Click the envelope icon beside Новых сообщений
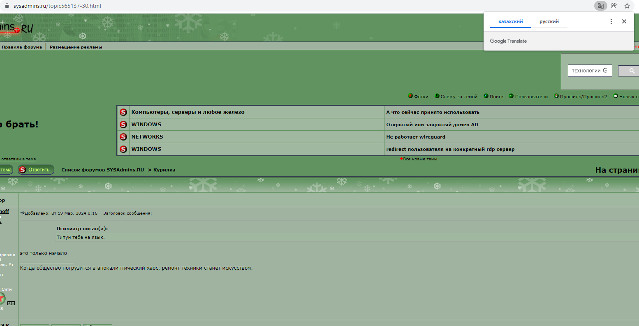This screenshot has width=639, height=326. [x=616, y=96]
